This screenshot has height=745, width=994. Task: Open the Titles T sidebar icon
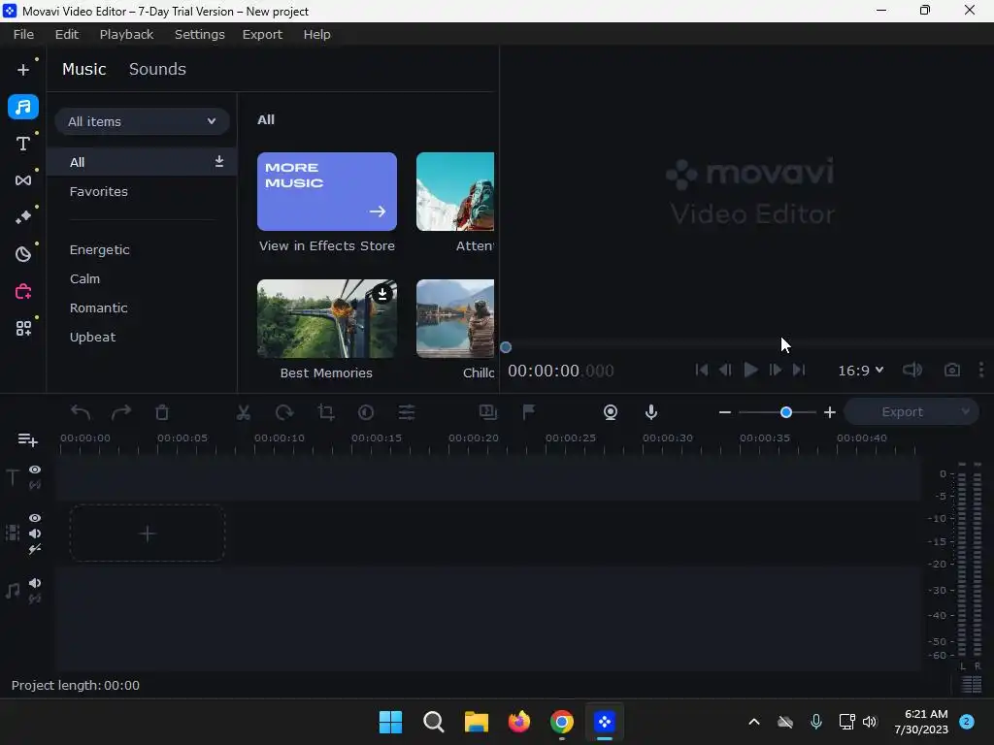[x=23, y=144]
